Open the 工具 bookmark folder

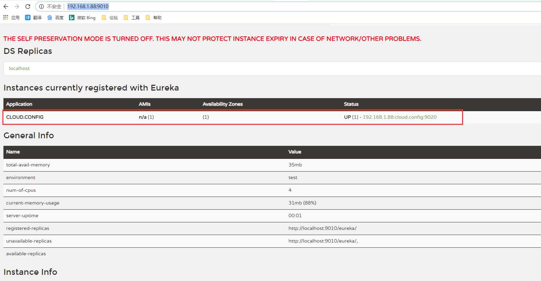[x=132, y=17]
